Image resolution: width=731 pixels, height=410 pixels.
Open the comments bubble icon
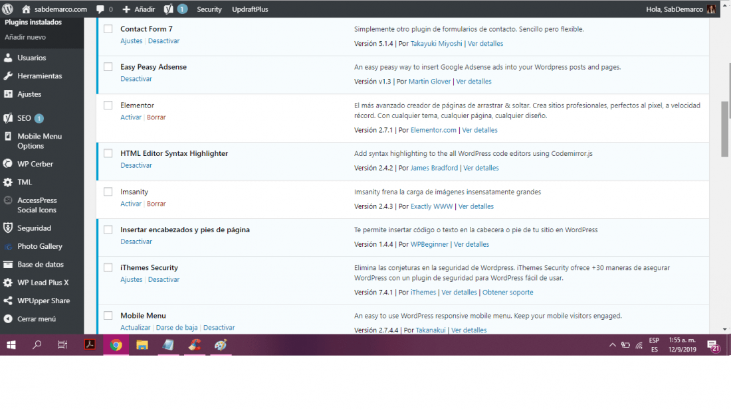[x=100, y=9]
